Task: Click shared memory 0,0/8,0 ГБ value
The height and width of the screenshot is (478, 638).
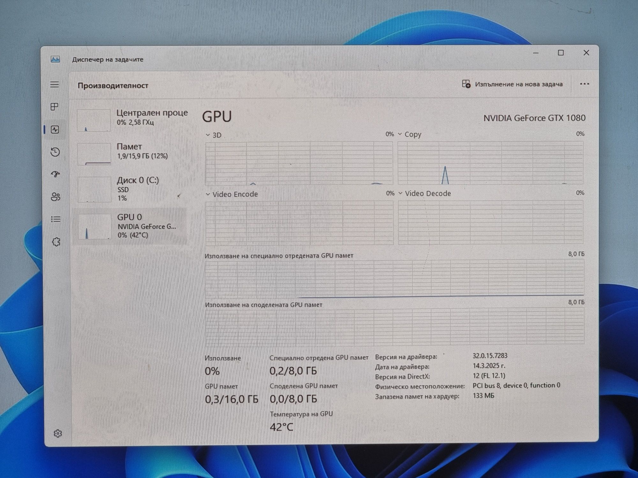Action: coord(293,399)
